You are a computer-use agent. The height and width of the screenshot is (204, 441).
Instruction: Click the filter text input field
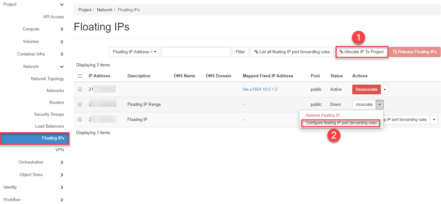[196, 52]
